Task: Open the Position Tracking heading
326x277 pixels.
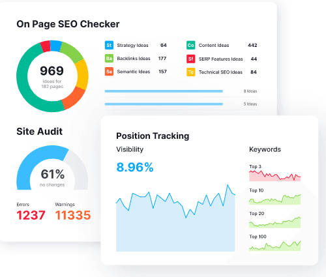Action: click(x=153, y=136)
